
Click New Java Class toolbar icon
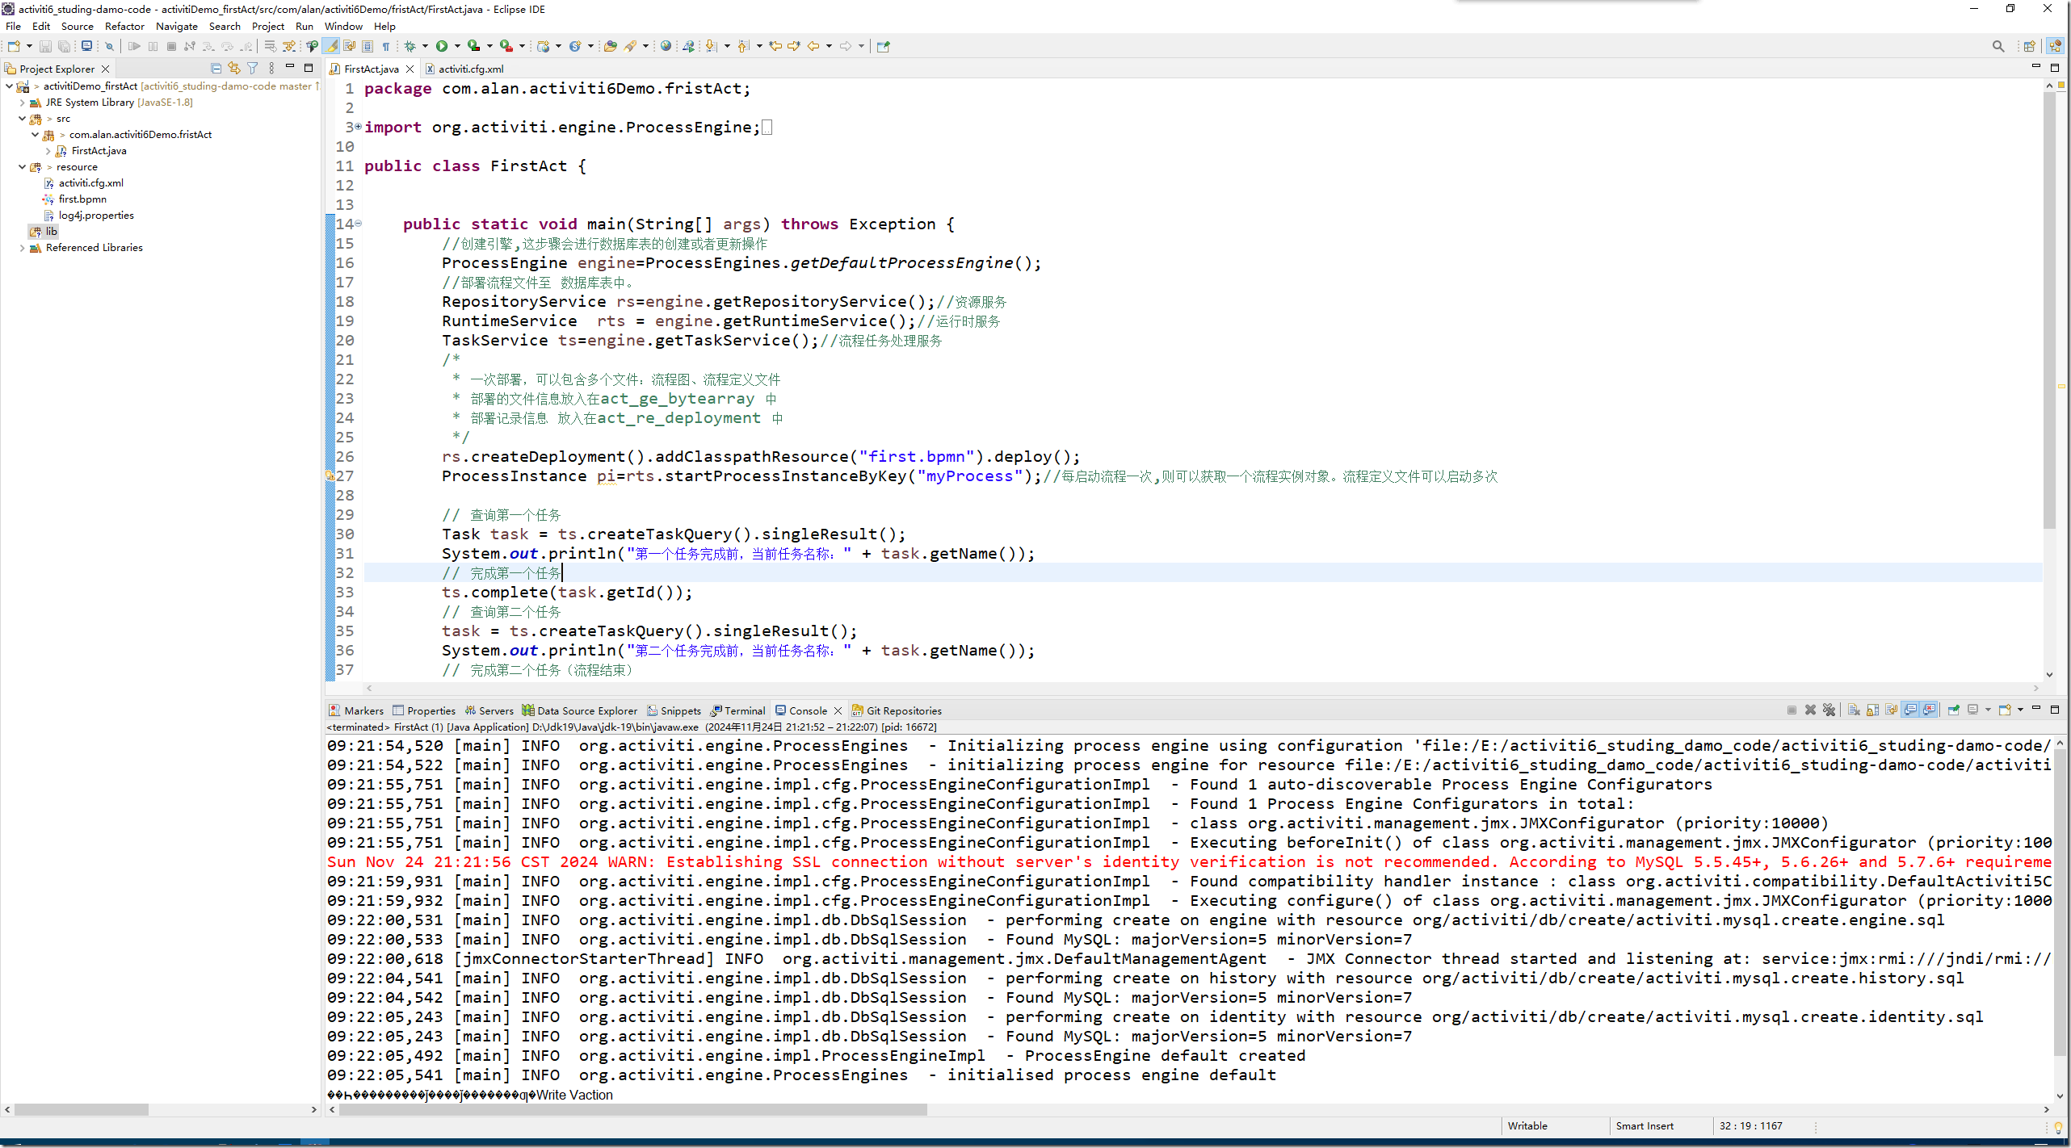point(575,46)
